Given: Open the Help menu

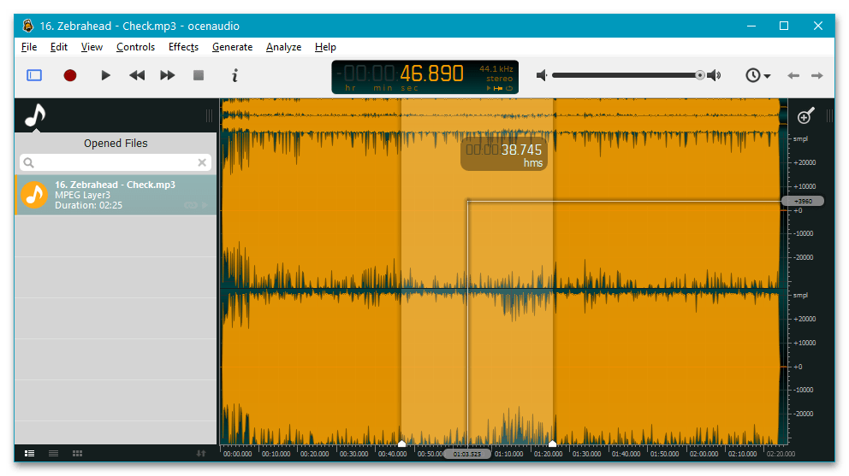Looking at the screenshot, I should (x=325, y=47).
